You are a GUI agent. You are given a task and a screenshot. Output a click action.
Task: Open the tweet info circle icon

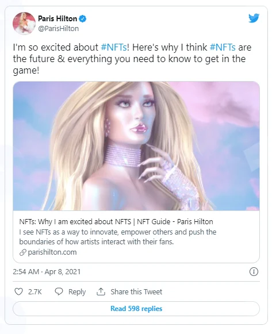[254, 271]
